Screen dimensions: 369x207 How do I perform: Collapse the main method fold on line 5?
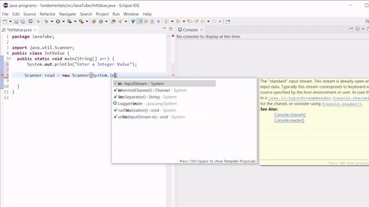point(10,59)
